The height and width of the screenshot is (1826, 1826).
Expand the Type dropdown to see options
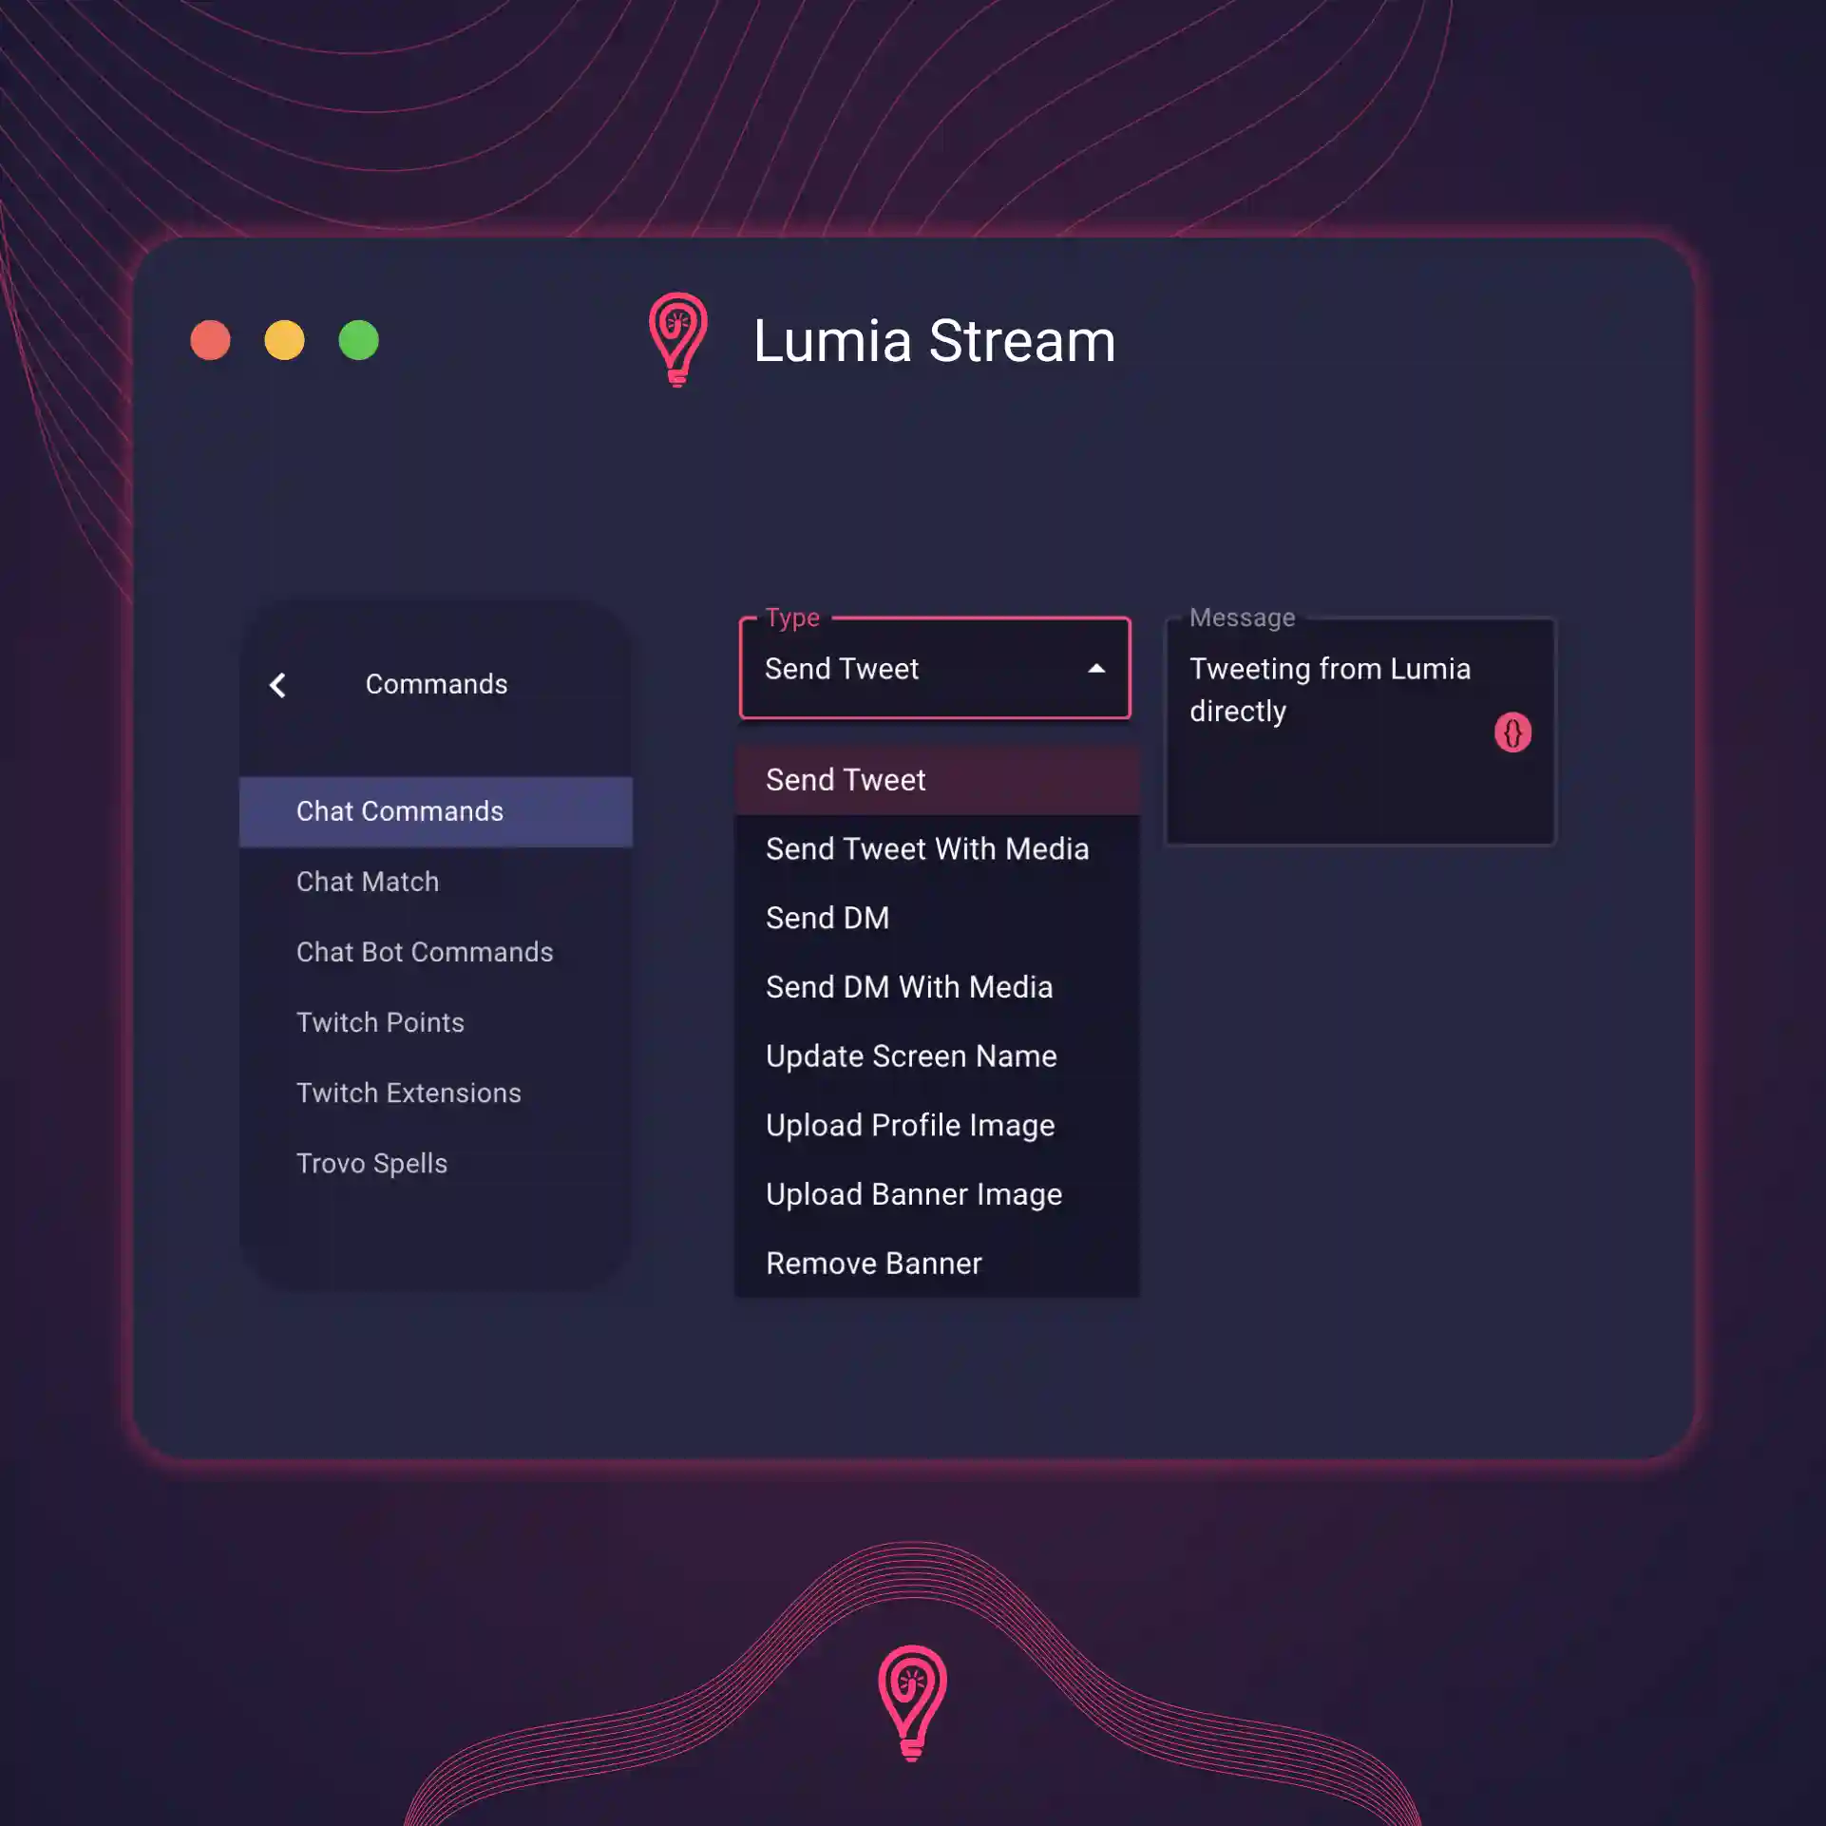[x=935, y=669]
